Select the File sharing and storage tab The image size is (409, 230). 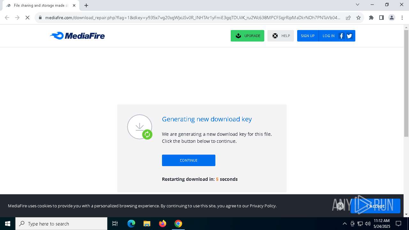pos(41,5)
